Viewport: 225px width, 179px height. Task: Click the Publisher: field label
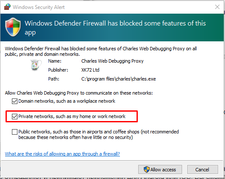pos(58,70)
